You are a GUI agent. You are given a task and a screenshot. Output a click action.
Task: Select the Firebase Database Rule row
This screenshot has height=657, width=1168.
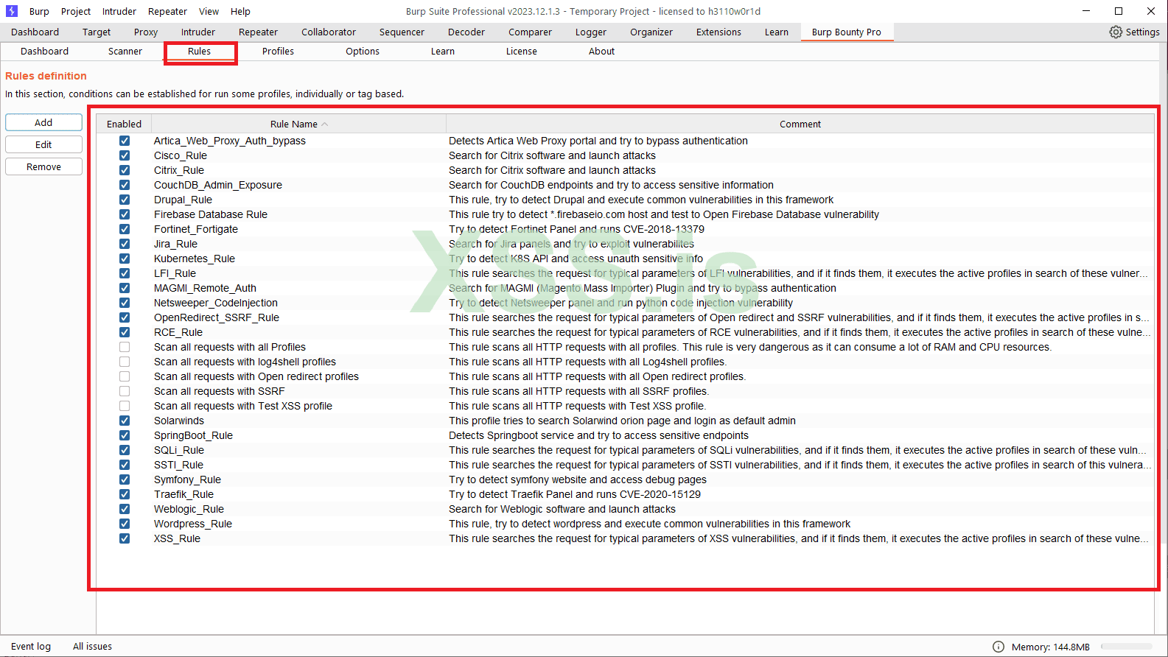(625, 214)
